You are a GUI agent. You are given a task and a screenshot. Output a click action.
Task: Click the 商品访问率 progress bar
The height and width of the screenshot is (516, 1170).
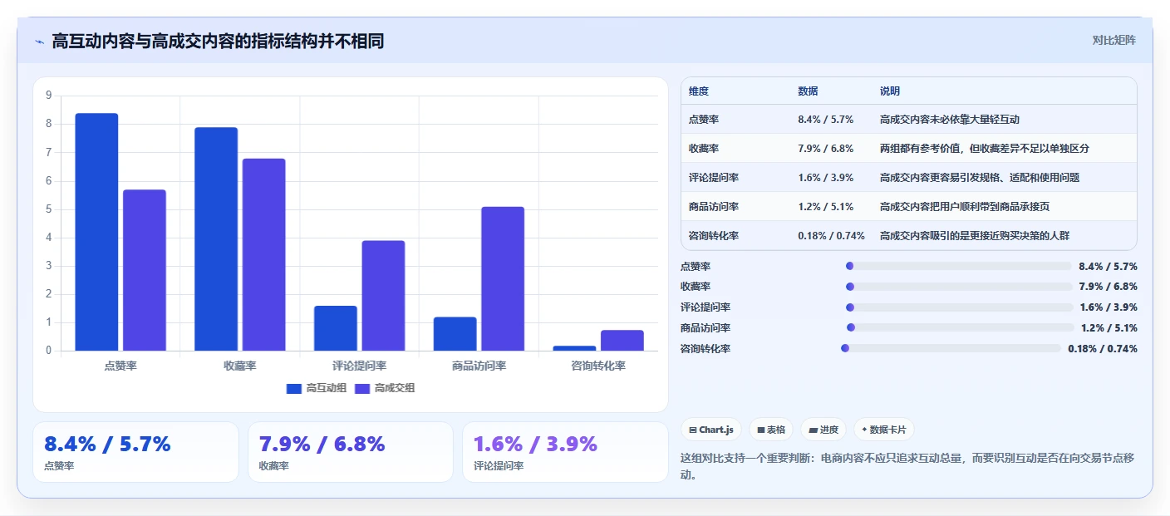(960, 327)
